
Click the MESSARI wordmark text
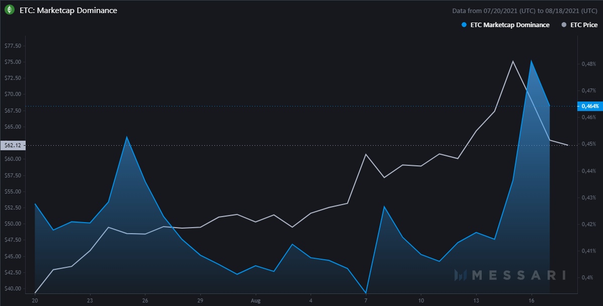[x=518, y=275]
